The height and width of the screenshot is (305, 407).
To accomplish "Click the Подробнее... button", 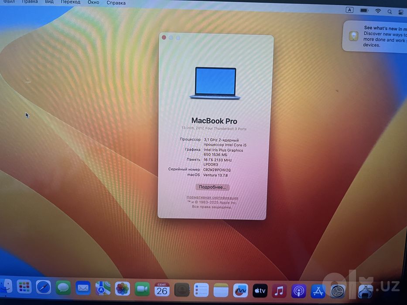I will point(212,187).
